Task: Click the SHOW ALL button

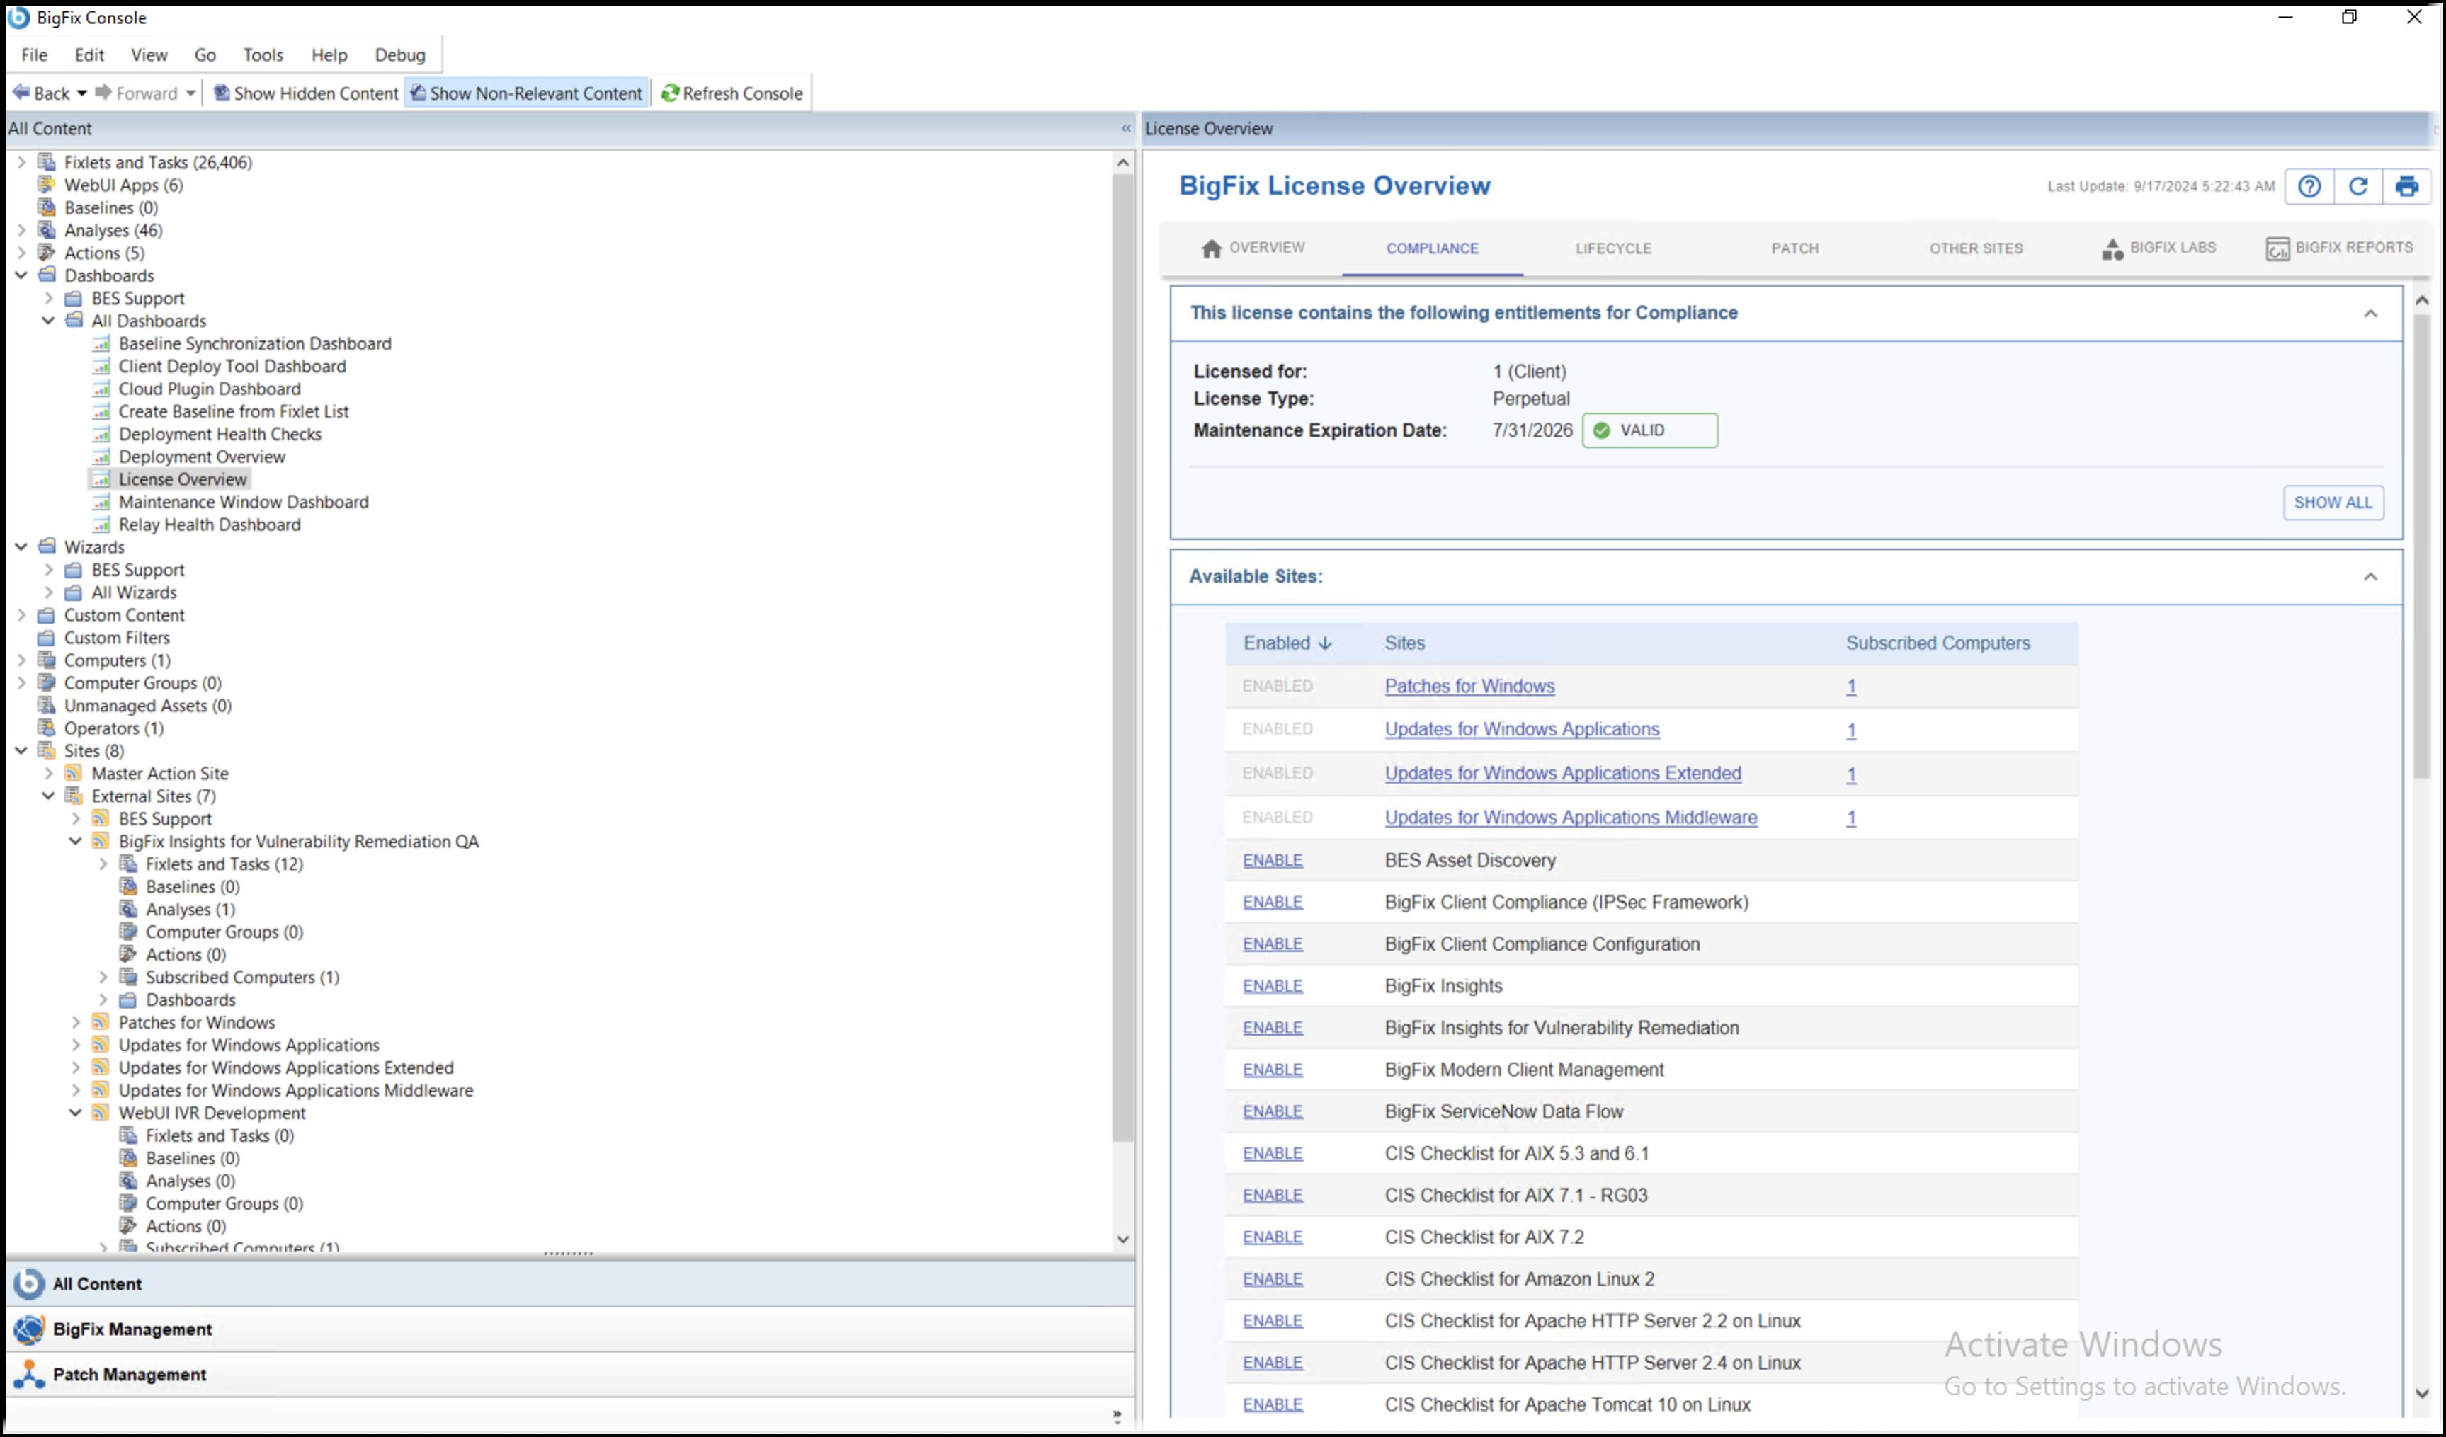Action: click(x=2333, y=503)
